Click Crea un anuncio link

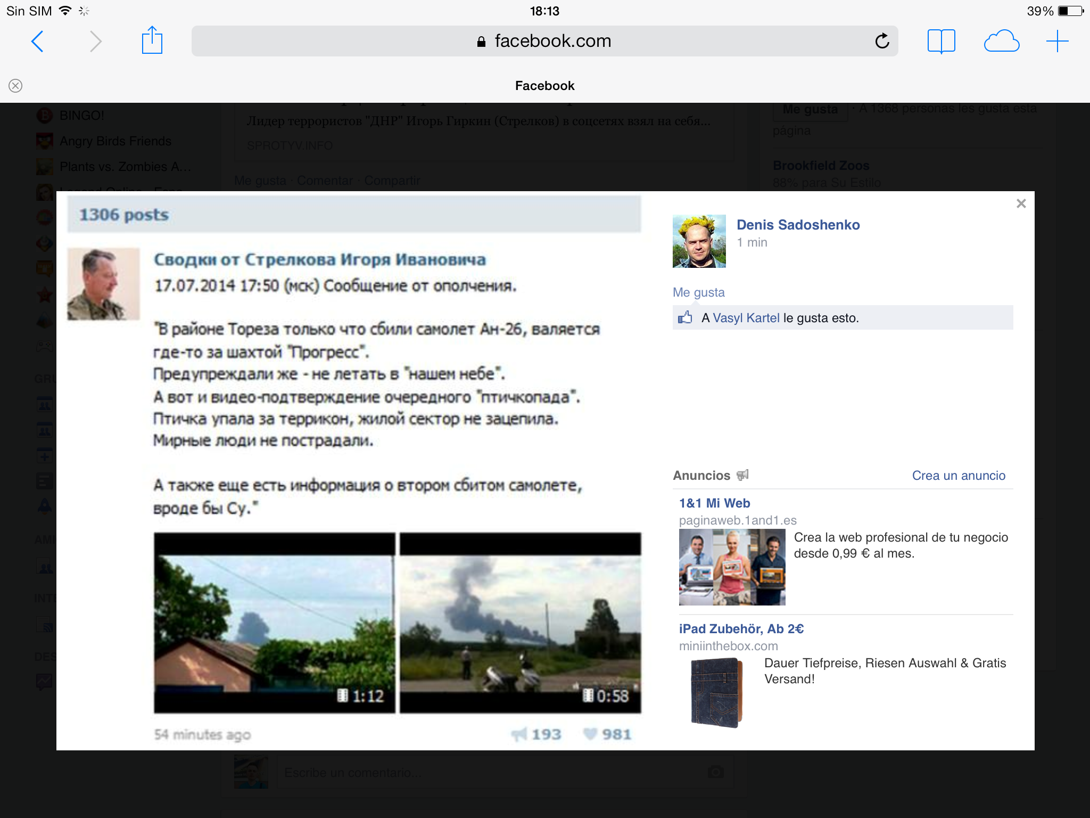(959, 476)
